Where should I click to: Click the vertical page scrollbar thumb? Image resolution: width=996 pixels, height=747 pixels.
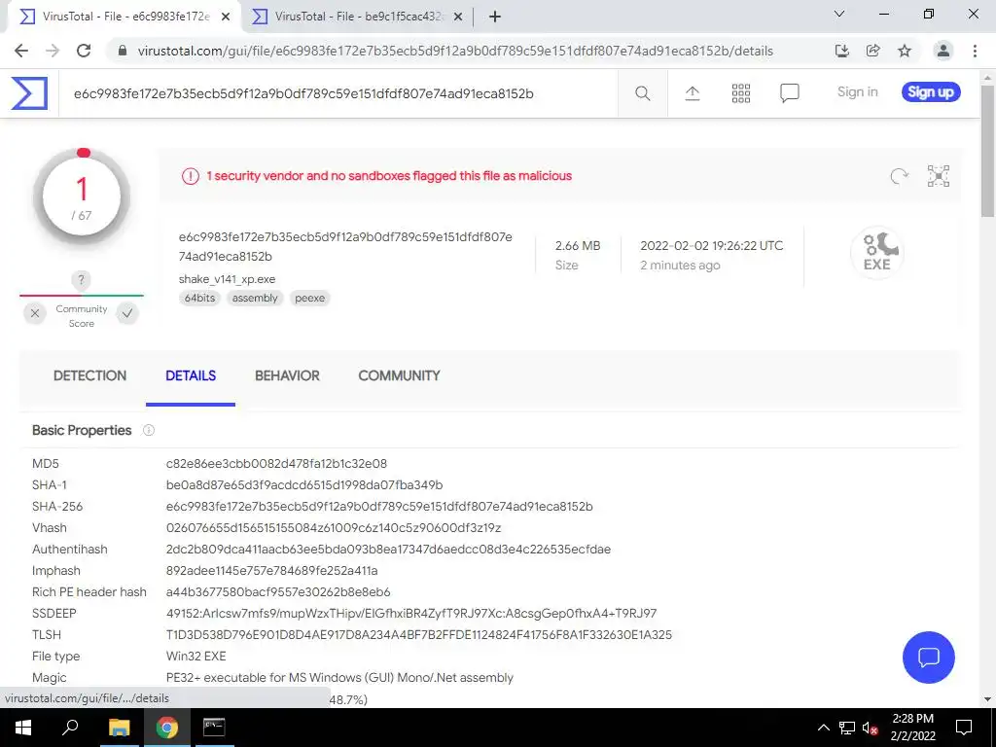(x=988, y=153)
